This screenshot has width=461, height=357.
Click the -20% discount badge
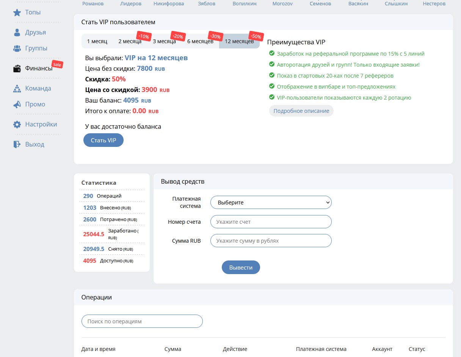(178, 36)
